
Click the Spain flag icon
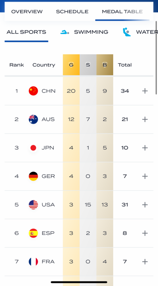click(34, 233)
